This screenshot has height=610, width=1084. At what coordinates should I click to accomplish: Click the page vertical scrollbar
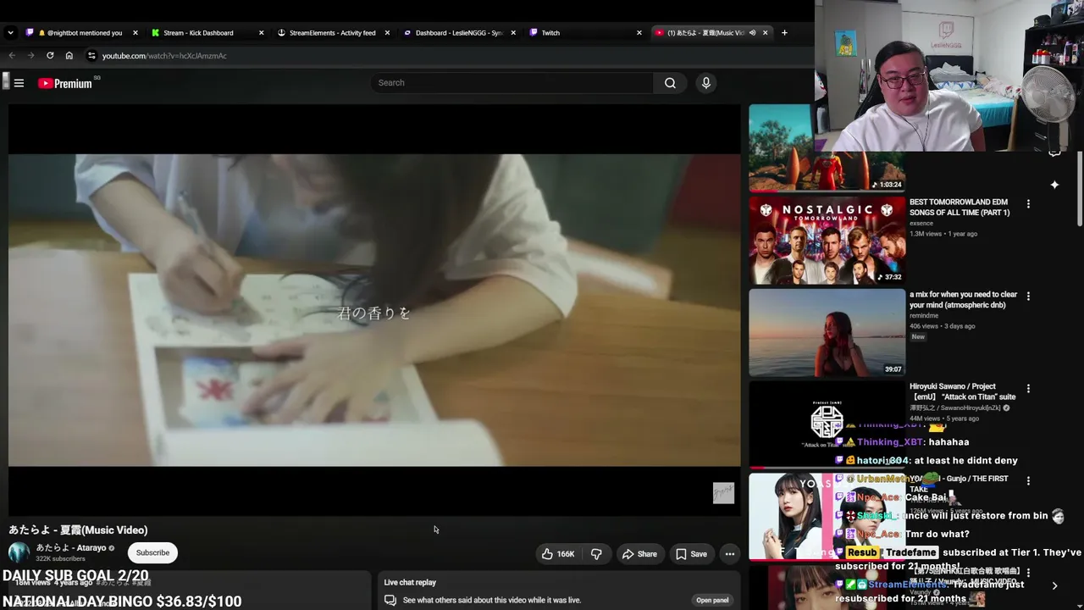1080,188
